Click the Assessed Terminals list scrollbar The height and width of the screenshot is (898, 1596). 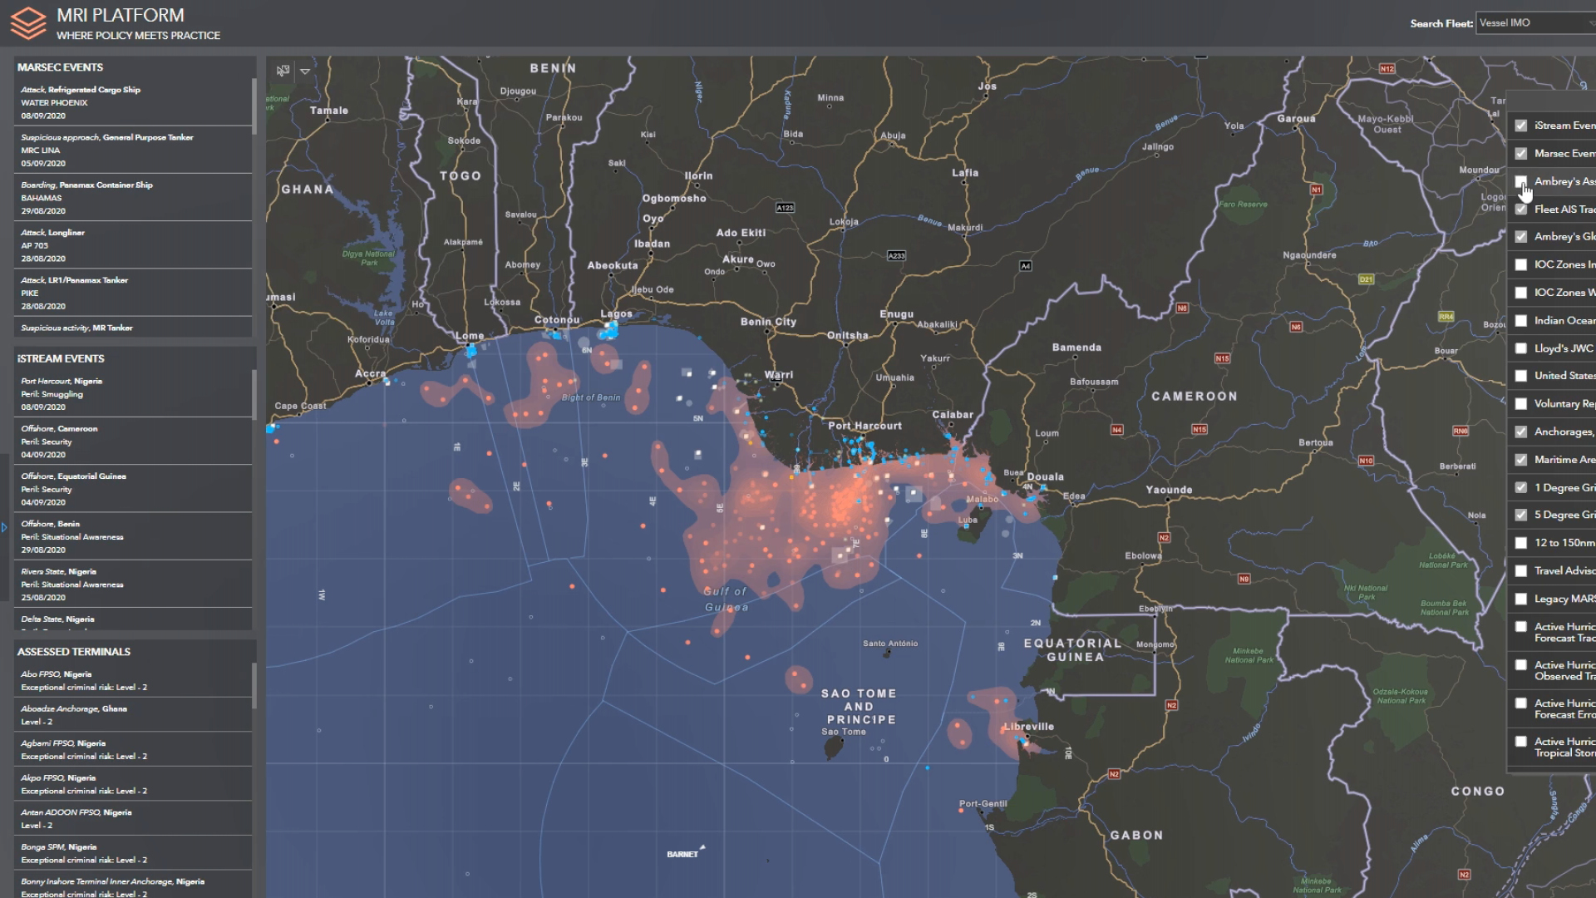[254, 686]
